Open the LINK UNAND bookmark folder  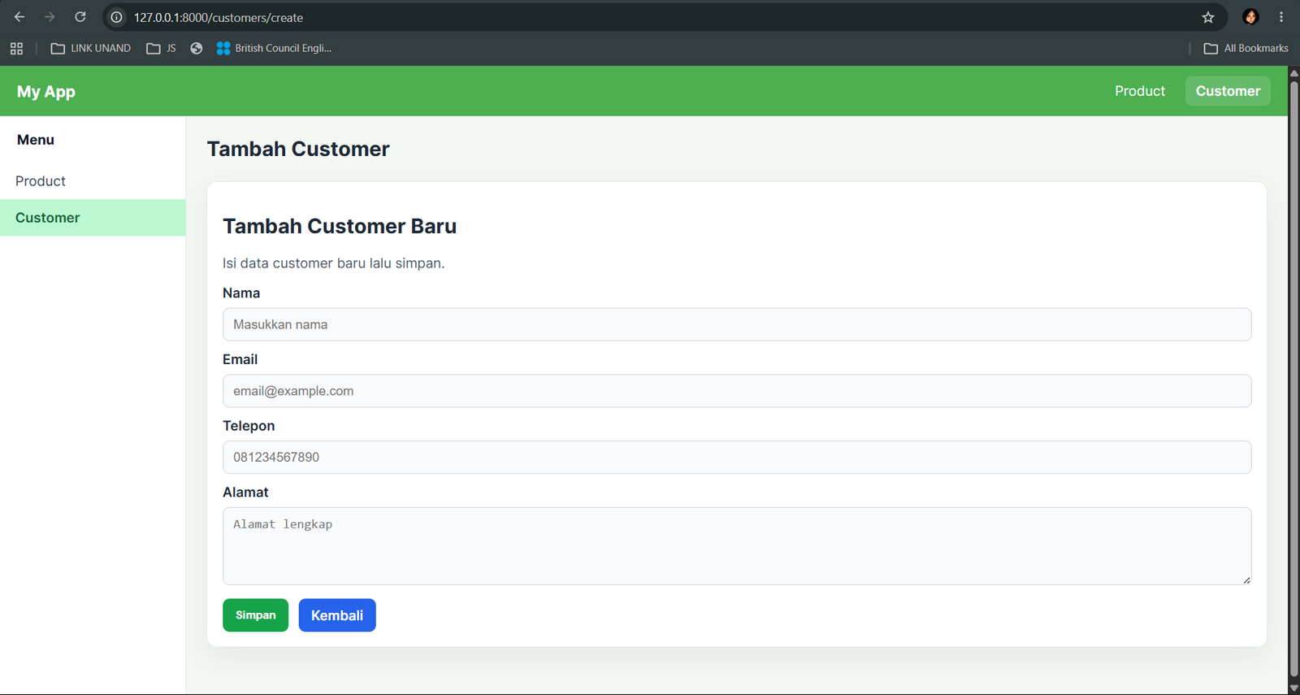90,49
